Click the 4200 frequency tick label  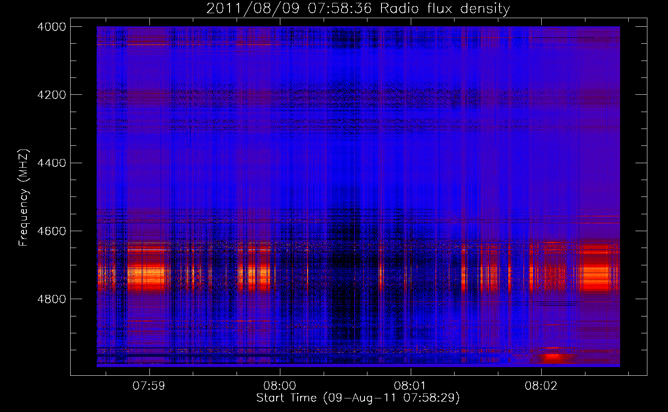click(x=52, y=95)
